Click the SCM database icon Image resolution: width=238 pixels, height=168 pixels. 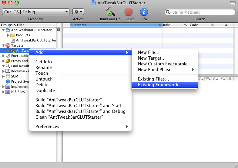(8, 76)
